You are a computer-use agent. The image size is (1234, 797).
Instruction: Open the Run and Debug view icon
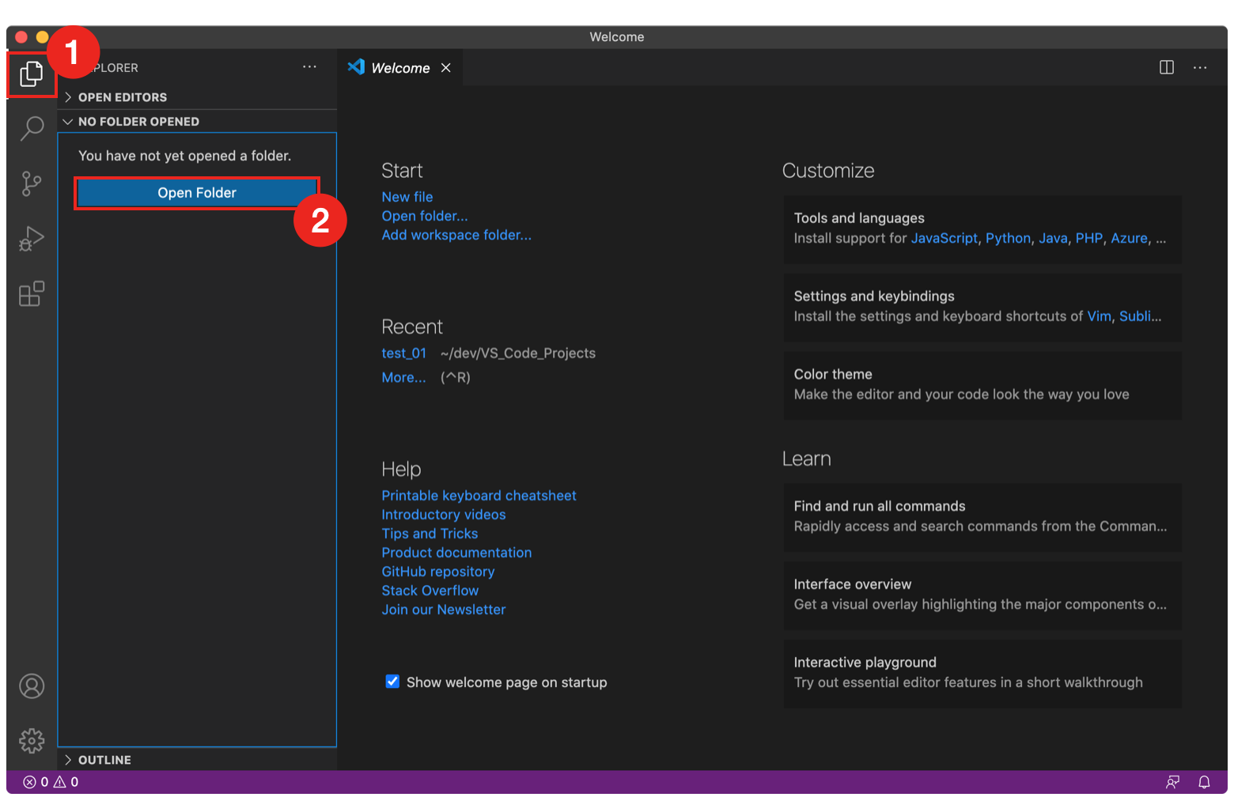(x=32, y=238)
